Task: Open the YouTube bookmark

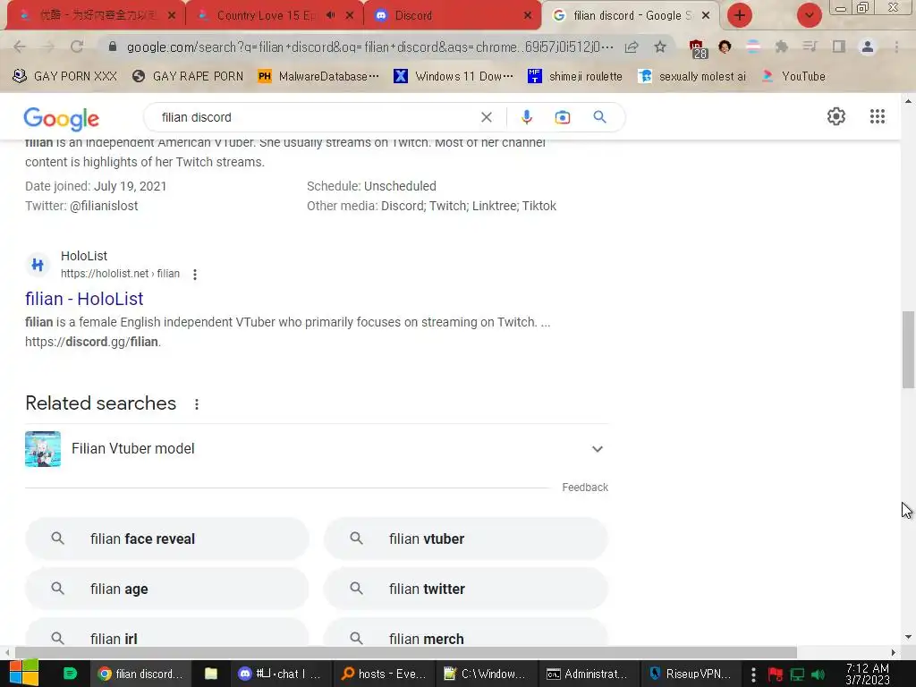Action: (x=793, y=77)
